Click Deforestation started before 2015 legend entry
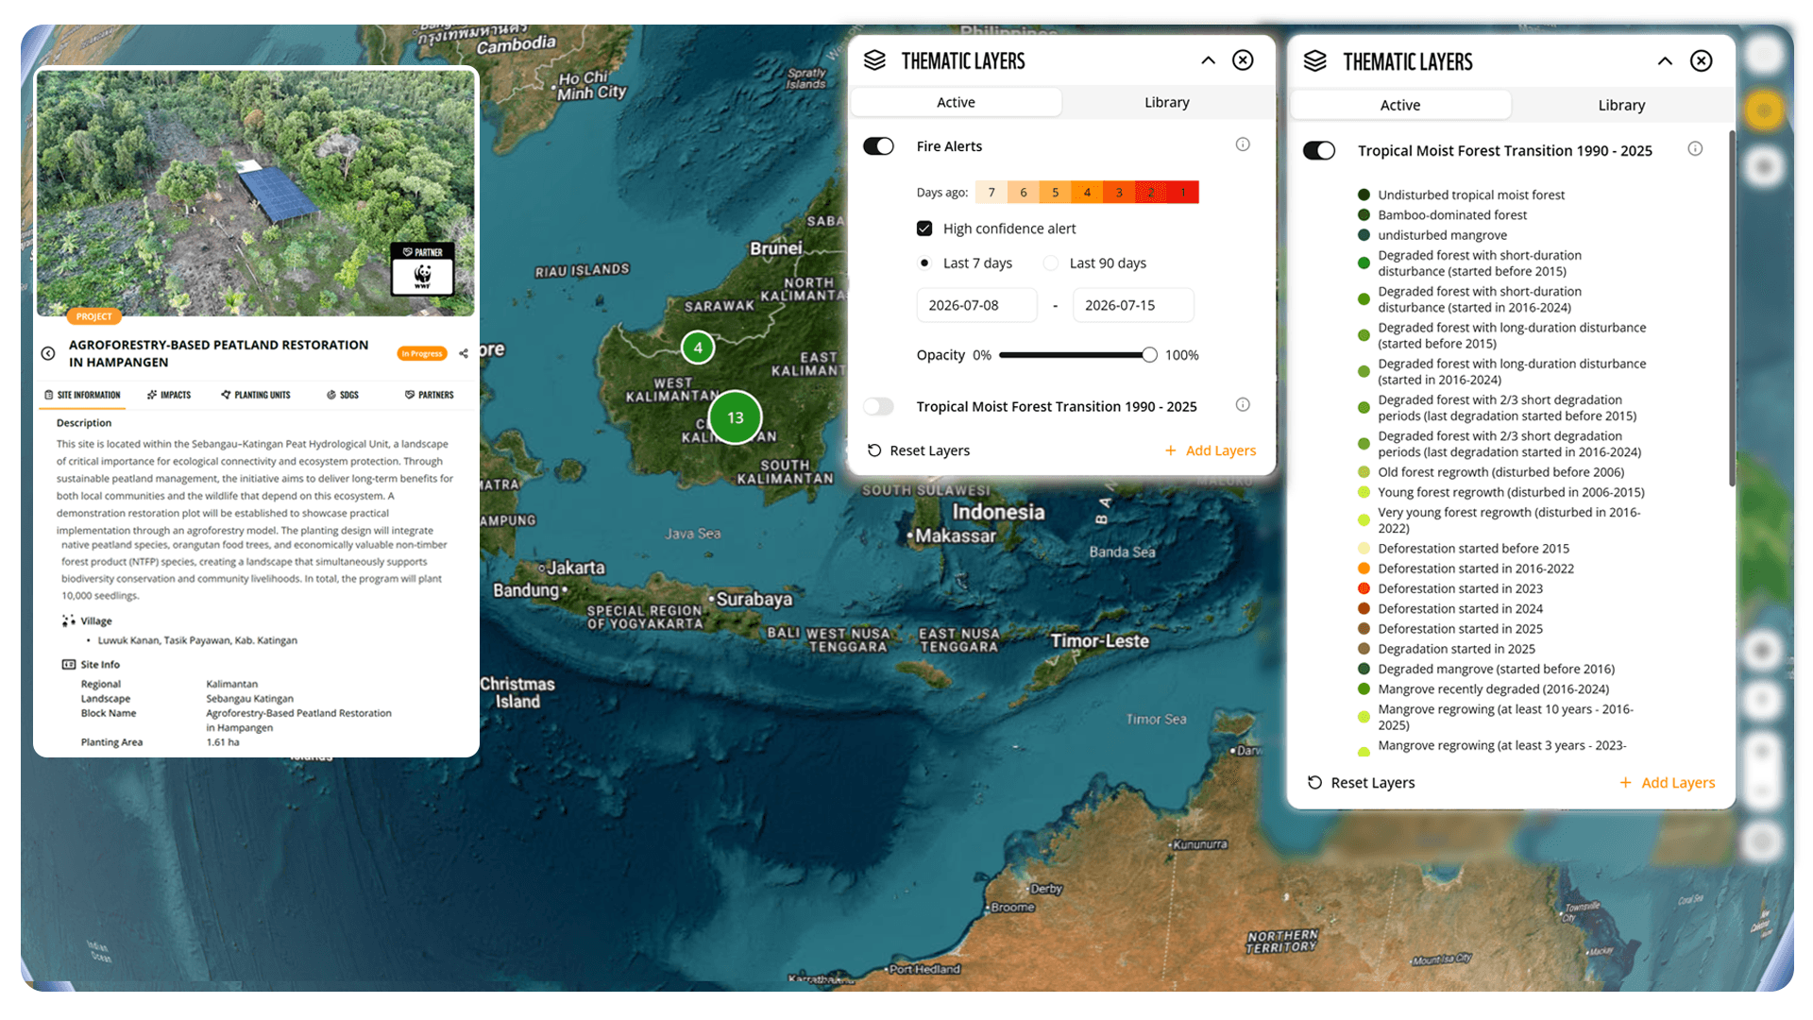 point(1463,549)
